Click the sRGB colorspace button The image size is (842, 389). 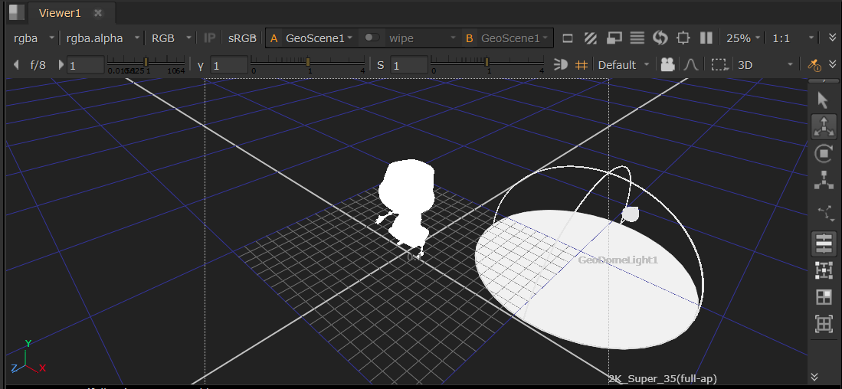coord(242,38)
